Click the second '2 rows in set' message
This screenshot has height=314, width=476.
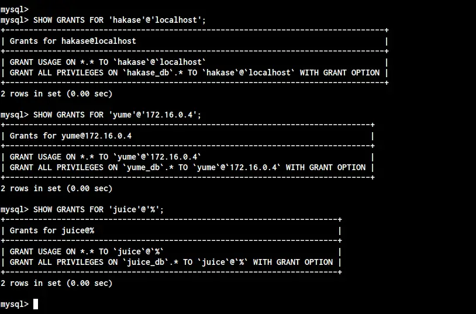click(x=57, y=189)
